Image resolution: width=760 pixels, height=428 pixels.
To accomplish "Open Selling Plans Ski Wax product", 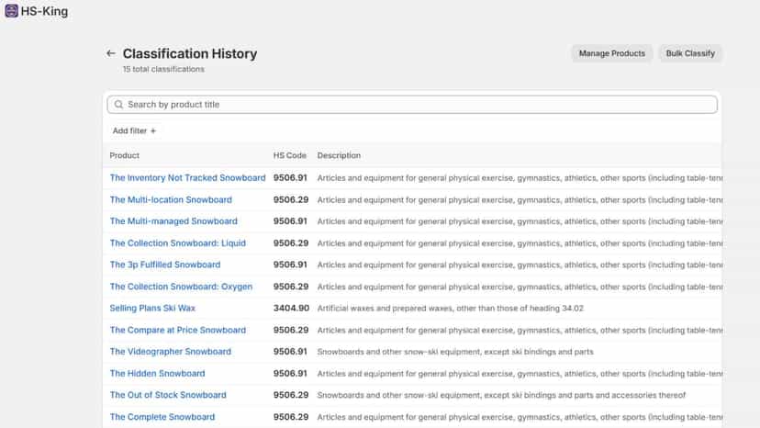I will pyautogui.click(x=152, y=308).
